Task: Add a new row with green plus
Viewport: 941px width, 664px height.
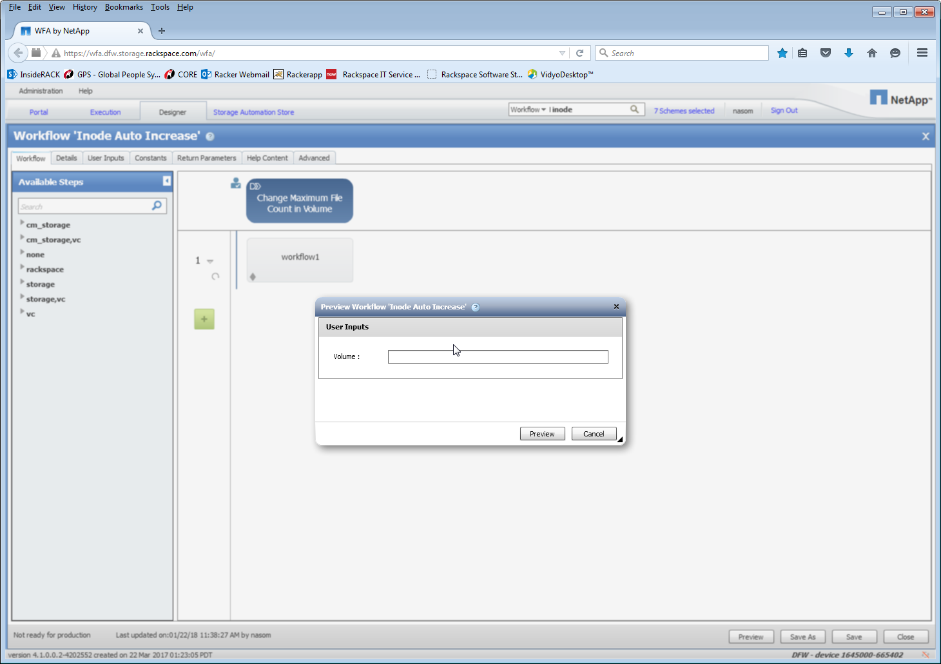Action: coord(204,319)
